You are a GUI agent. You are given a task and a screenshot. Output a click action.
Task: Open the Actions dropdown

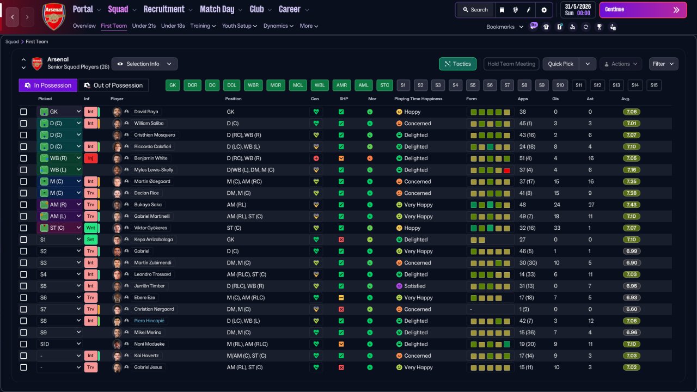tap(620, 64)
